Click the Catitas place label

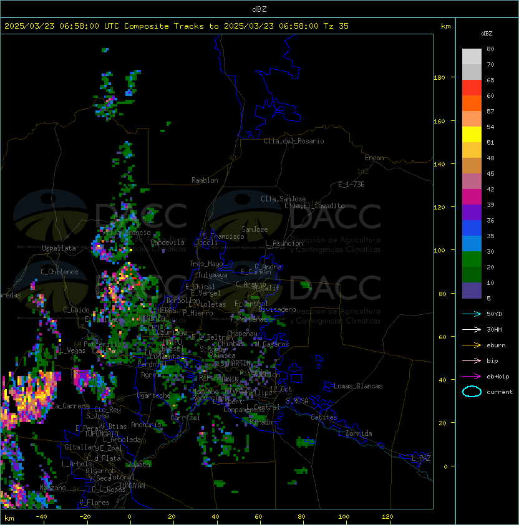click(x=324, y=417)
